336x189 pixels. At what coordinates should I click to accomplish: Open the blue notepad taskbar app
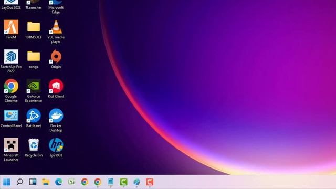[x=111, y=182]
